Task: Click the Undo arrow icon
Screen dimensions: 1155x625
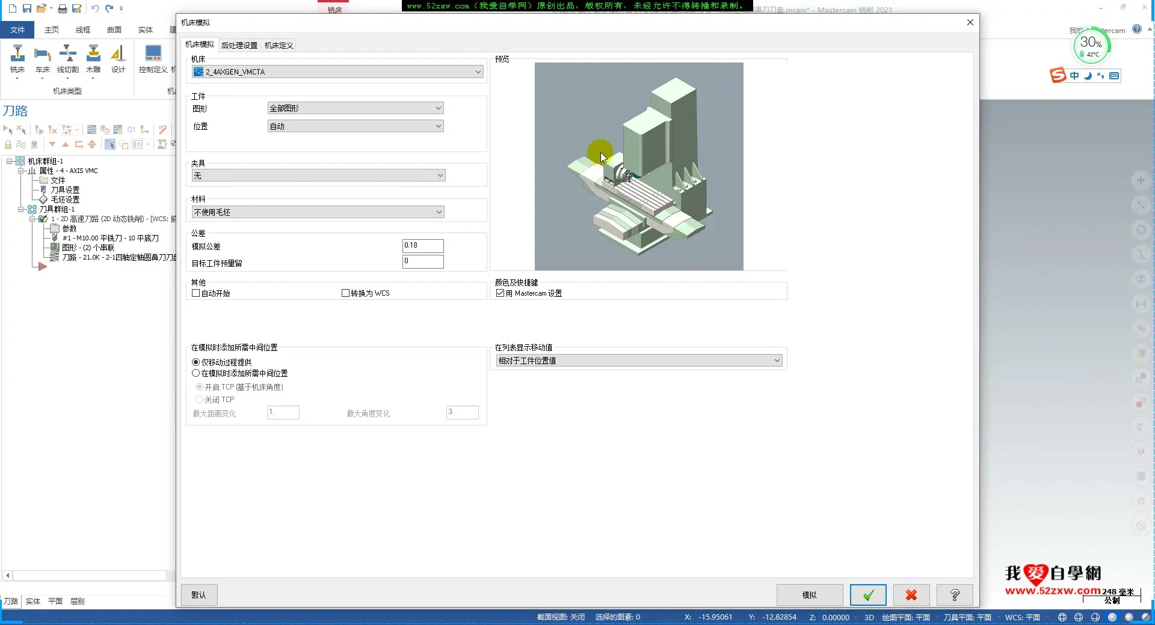Action: [x=94, y=8]
